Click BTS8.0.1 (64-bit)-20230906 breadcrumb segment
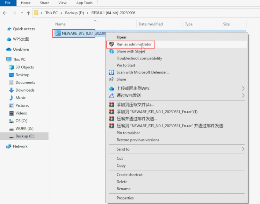Viewport: 260px width, 204px height. click(113, 13)
